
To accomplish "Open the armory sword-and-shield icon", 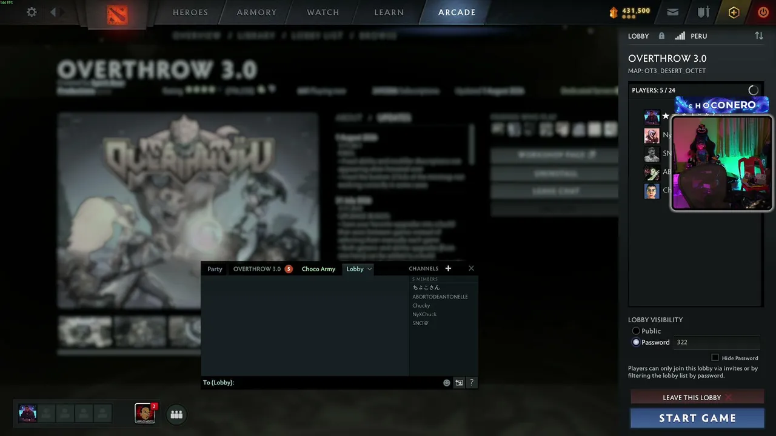I will click(x=703, y=12).
